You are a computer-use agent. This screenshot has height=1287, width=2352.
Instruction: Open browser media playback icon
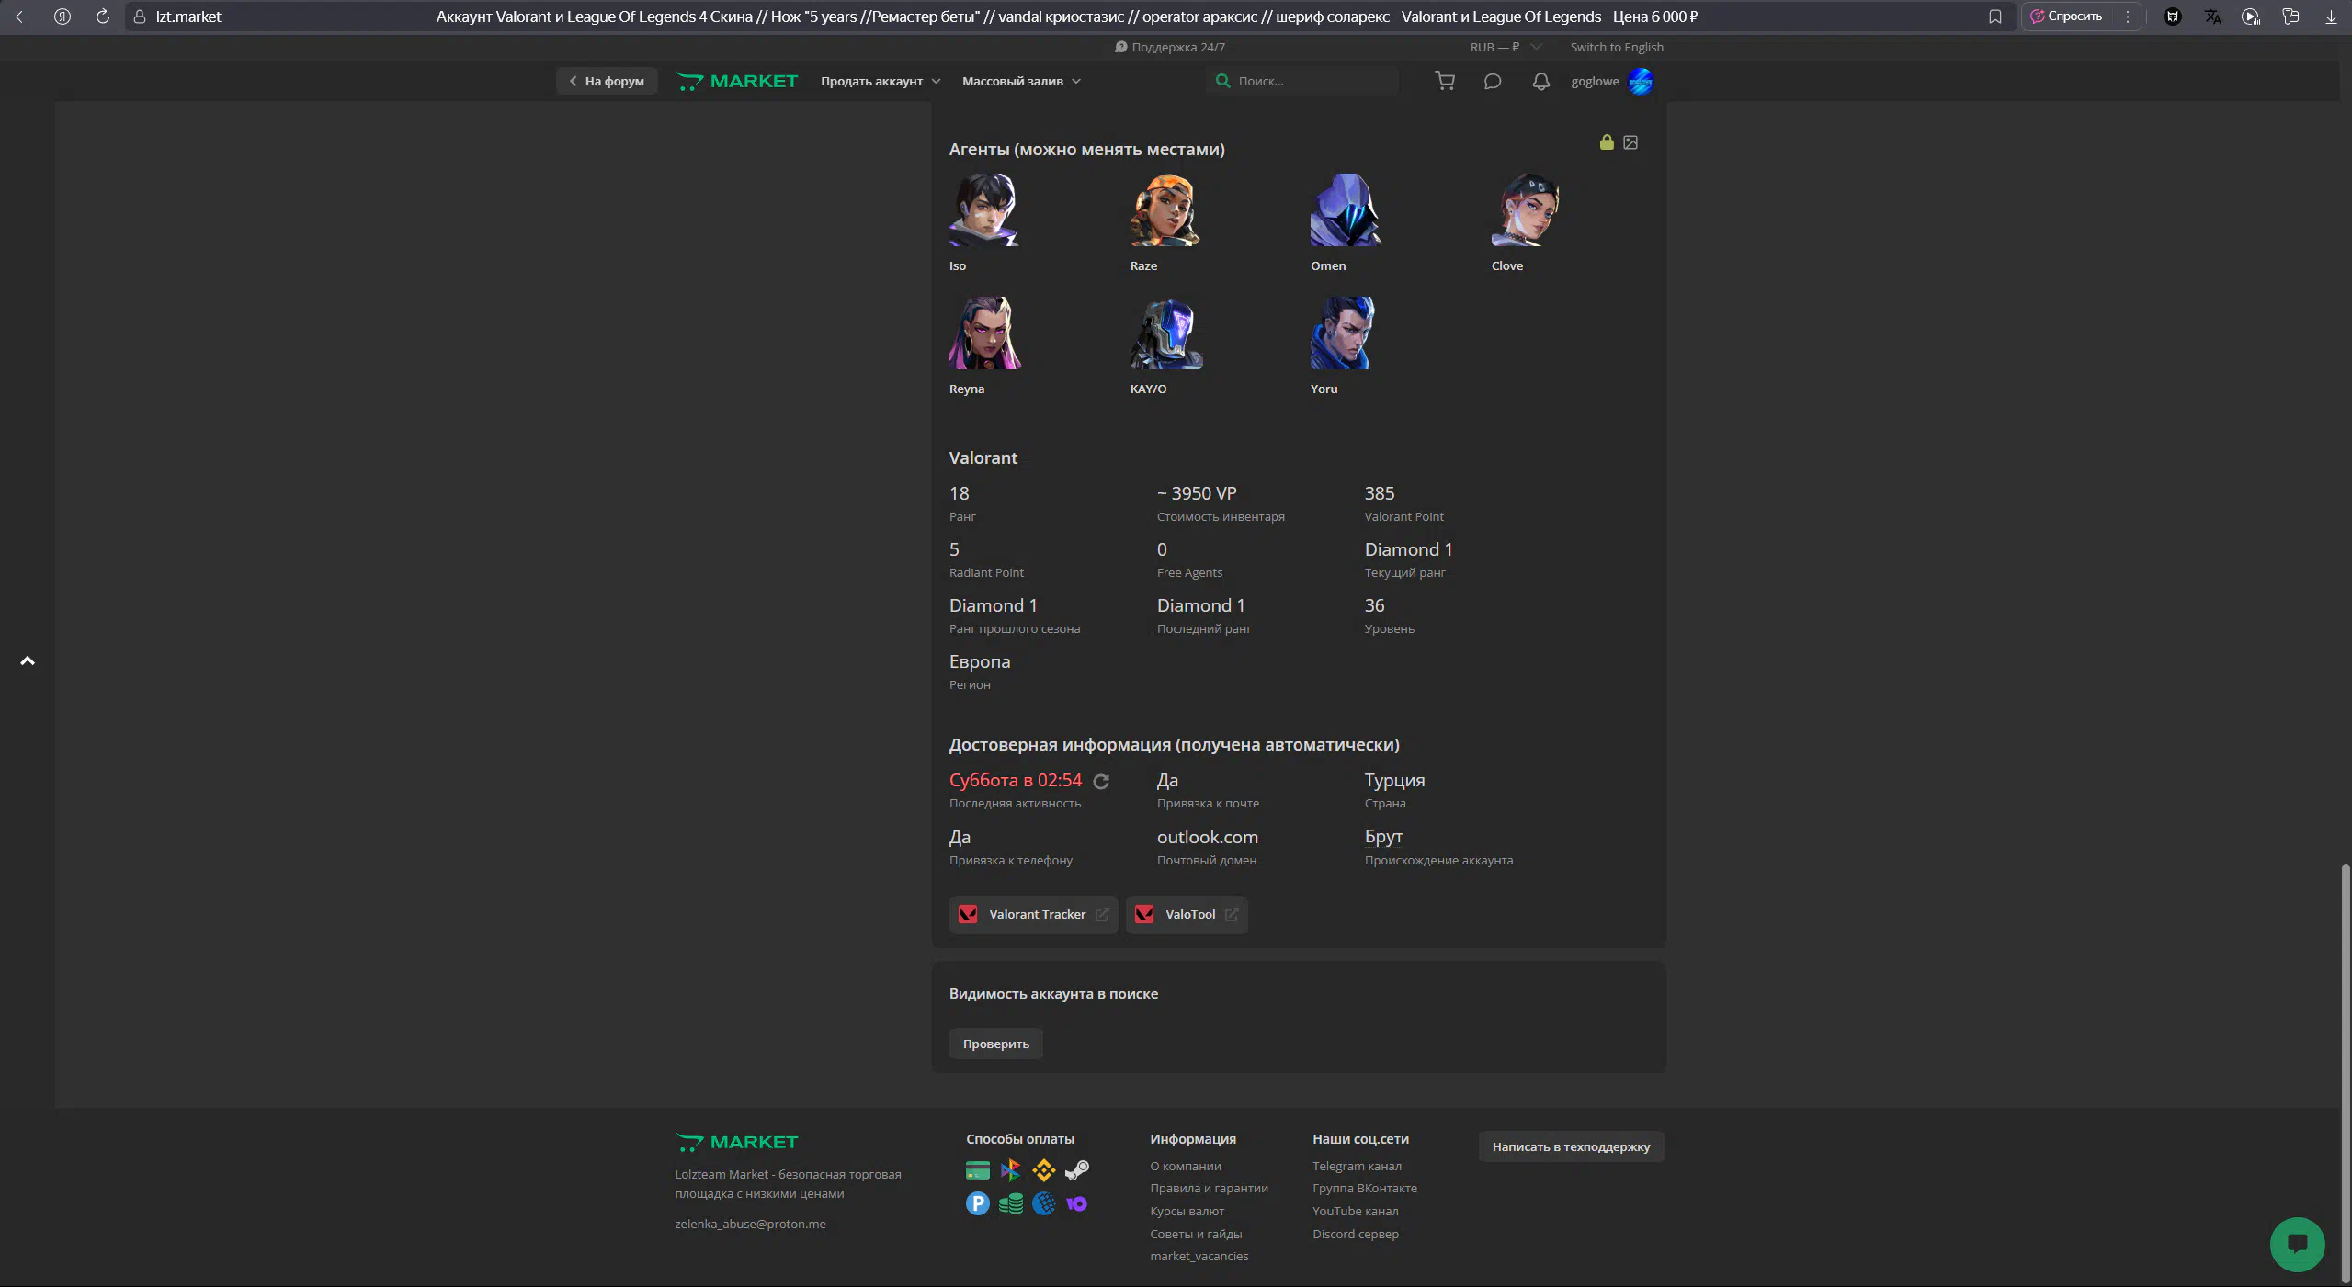point(2251,17)
